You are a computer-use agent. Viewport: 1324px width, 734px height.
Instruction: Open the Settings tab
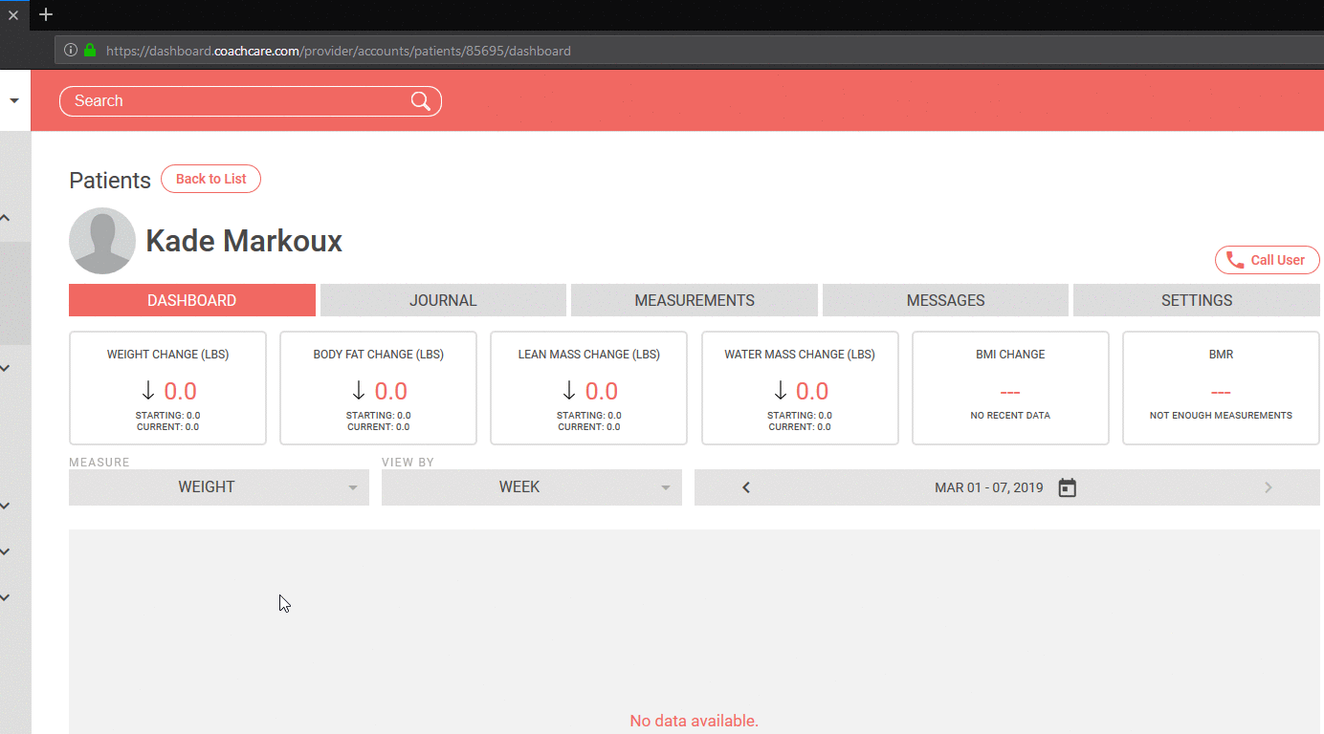point(1196,300)
